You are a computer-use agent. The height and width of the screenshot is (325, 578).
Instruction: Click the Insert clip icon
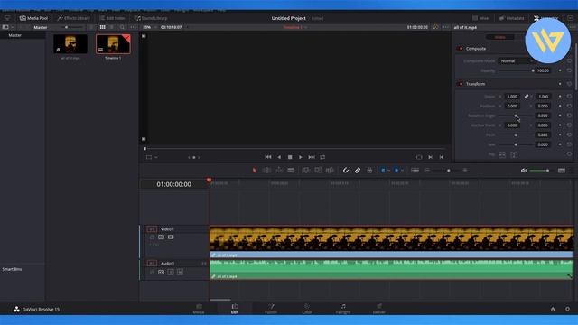coord(306,171)
